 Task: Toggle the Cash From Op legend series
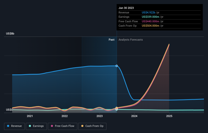coord(92,126)
